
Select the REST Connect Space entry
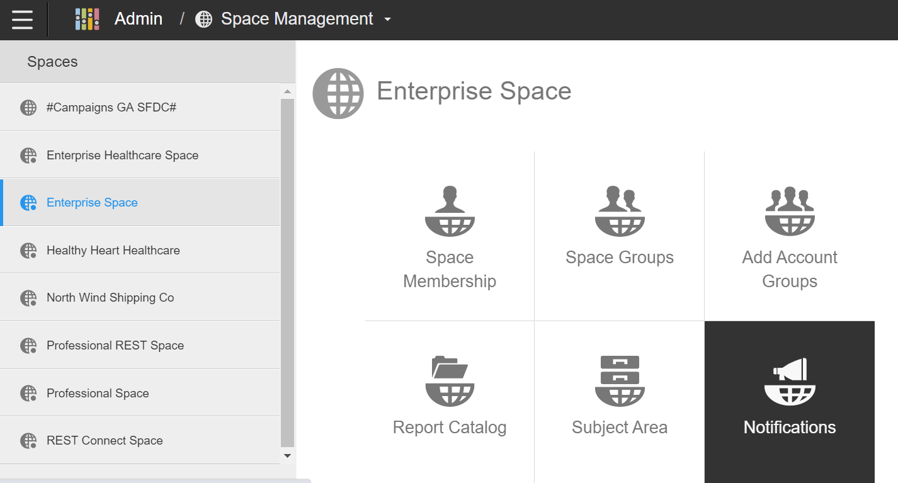click(140, 440)
